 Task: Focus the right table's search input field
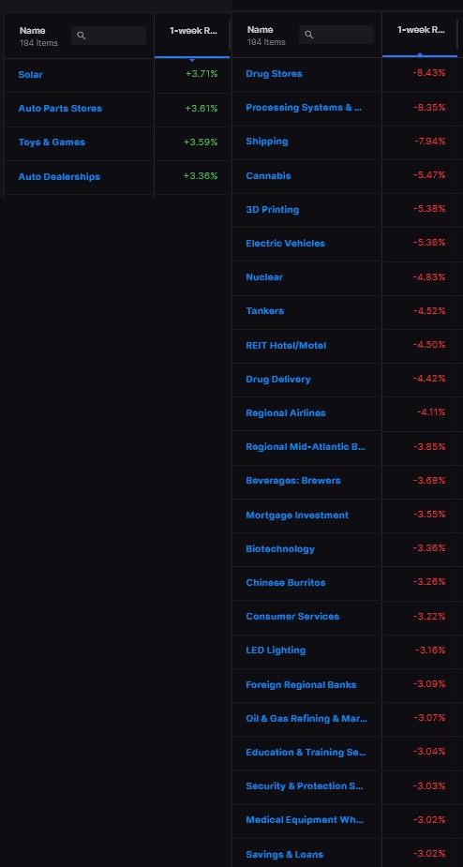click(x=336, y=35)
